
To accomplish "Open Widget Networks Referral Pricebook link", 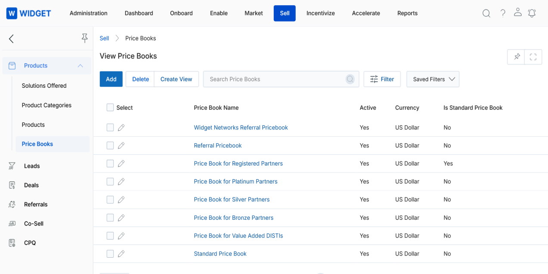I will (x=241, y=127).
